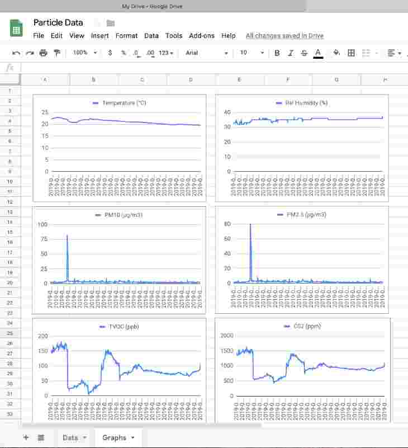Open the Arial font dropdown
This screenshot has height=448, width=408.
[207, 53]
